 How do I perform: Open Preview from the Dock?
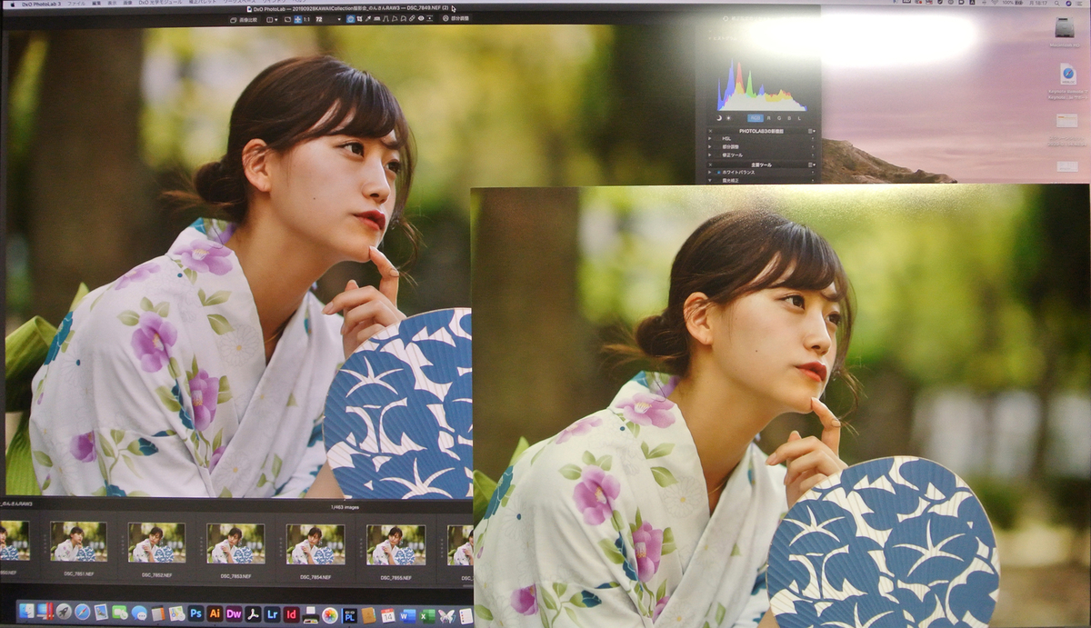pyautogui.click(x=101, y=613)
